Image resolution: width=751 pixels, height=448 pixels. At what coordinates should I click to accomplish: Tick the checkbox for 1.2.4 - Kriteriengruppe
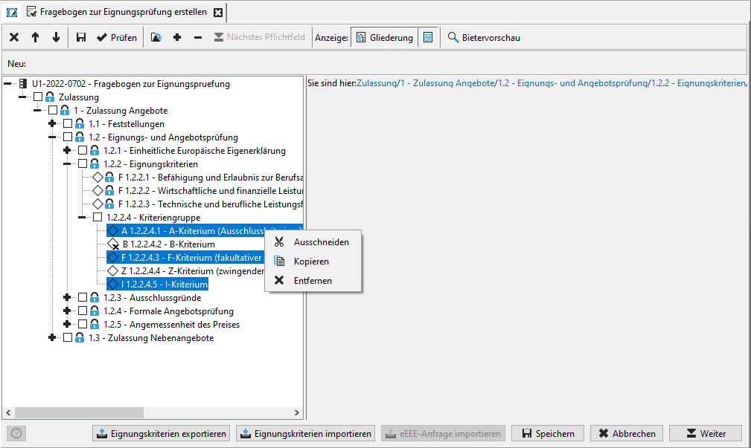coord(98,218)
